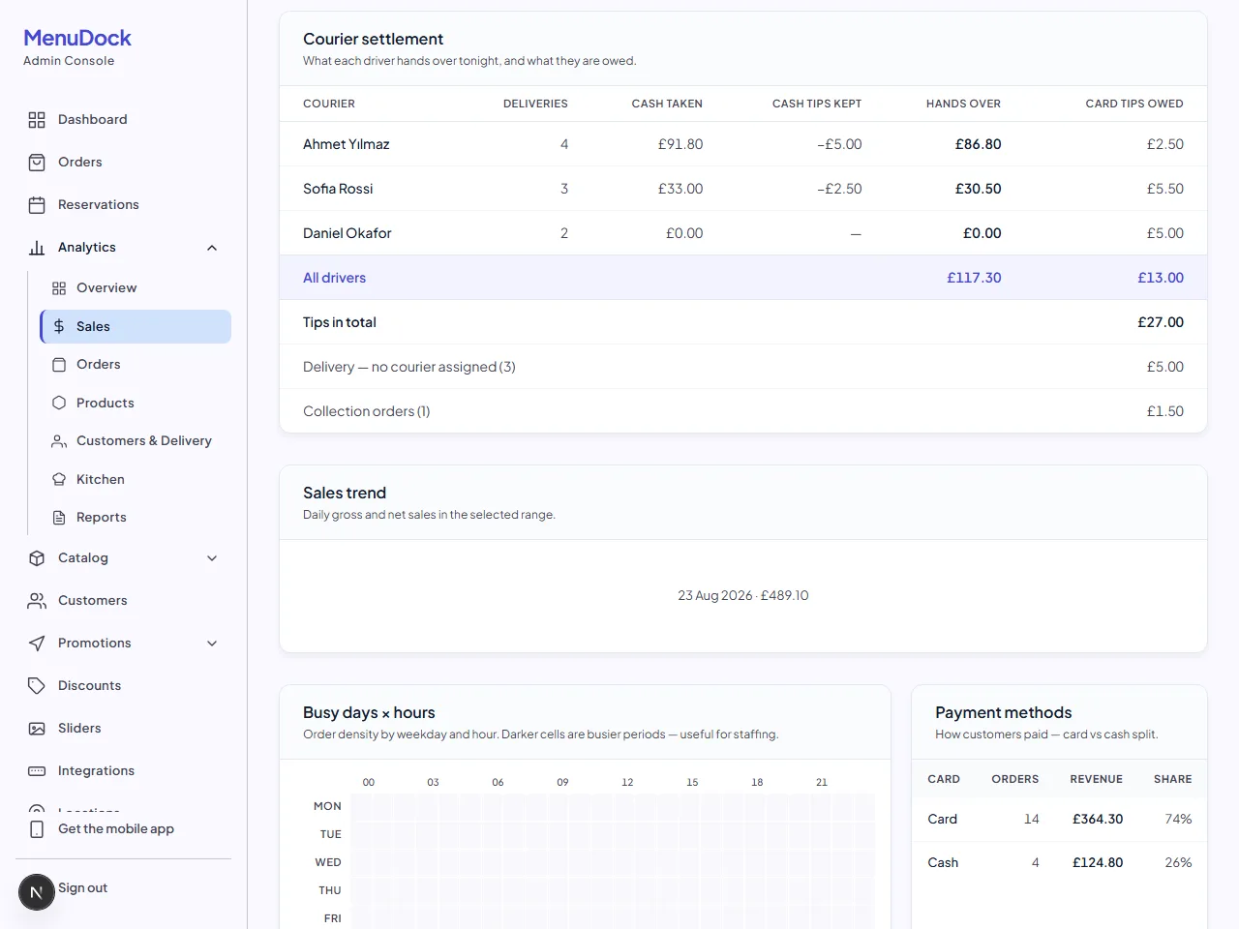This screenshot has width=1239, height=929.
Task: Click the Promotions paper plane icon
Action: click(x=37, y=644)
